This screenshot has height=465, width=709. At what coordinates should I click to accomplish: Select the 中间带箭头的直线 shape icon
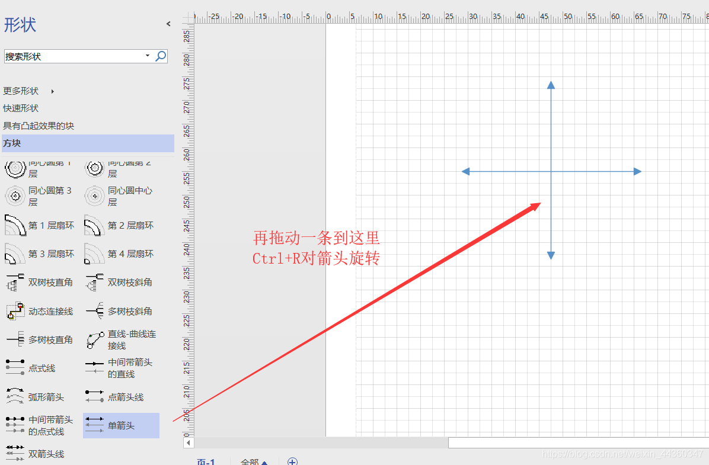(x=94, y=368)
